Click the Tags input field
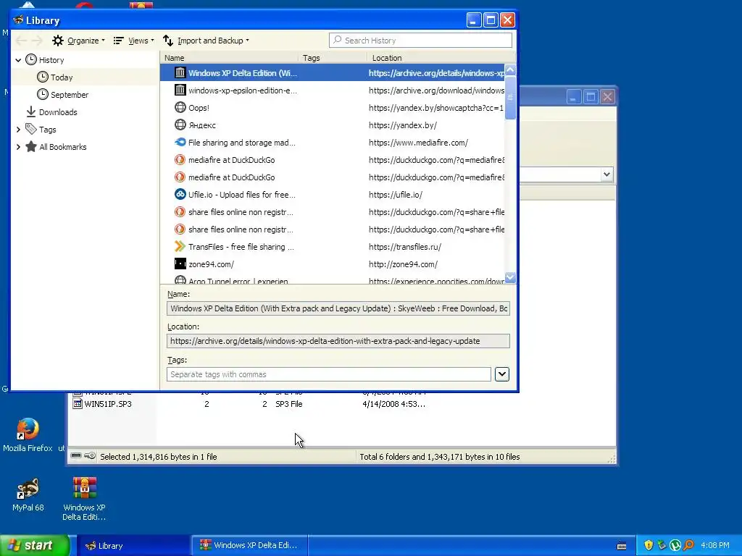 coord(328,374)
